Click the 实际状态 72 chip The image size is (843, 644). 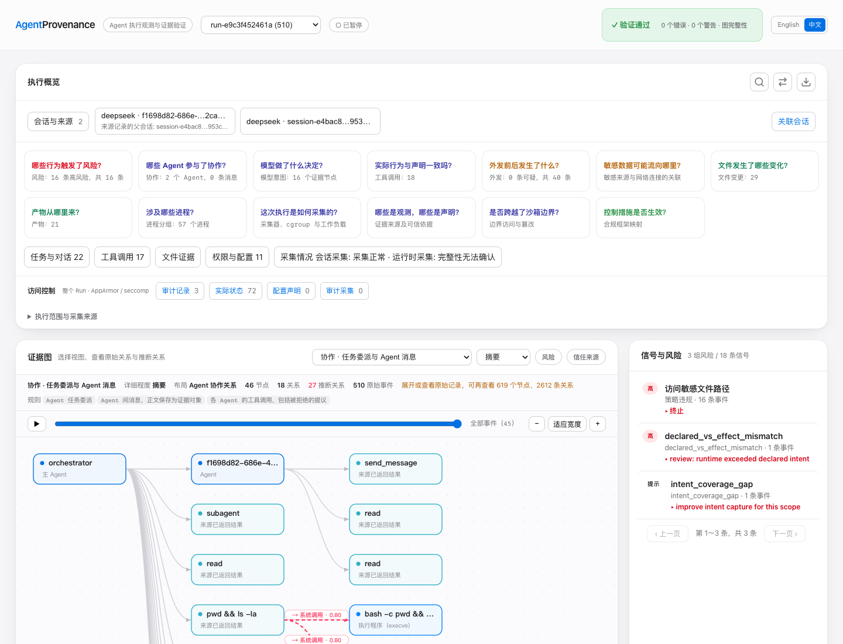tap(235, 291)
